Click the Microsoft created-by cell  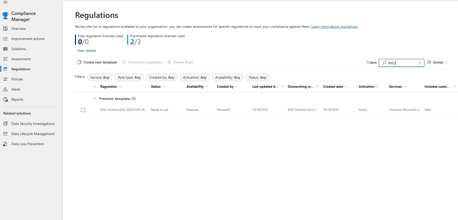point(223,110)
